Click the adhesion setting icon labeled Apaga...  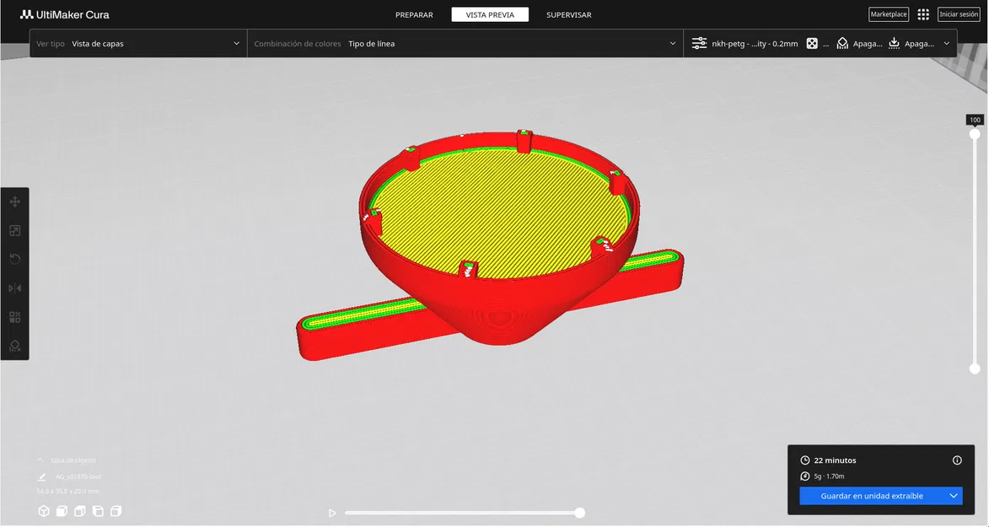[x=894, y=44]
